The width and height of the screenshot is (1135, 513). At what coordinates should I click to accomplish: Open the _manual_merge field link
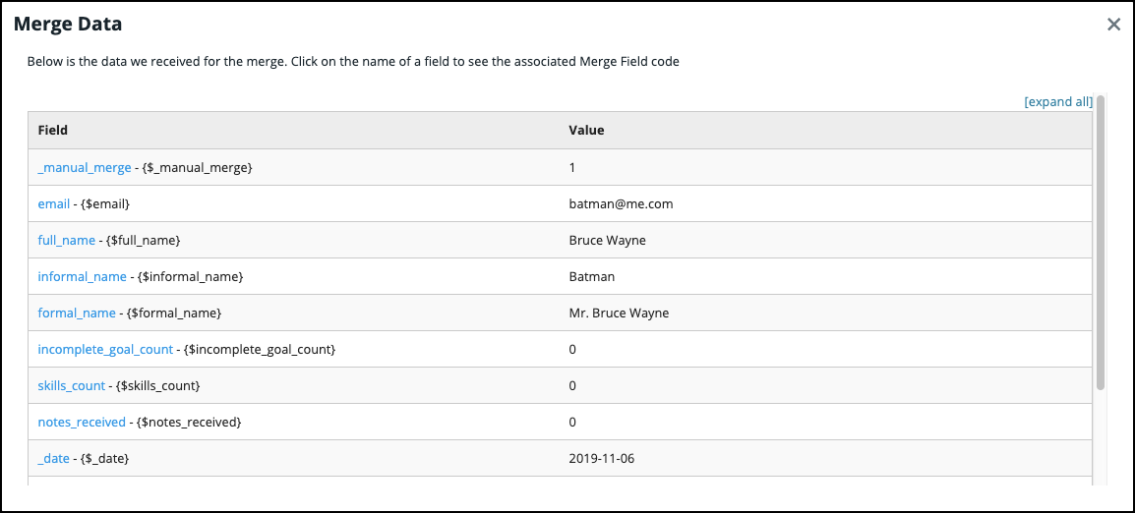pos(85,168)
